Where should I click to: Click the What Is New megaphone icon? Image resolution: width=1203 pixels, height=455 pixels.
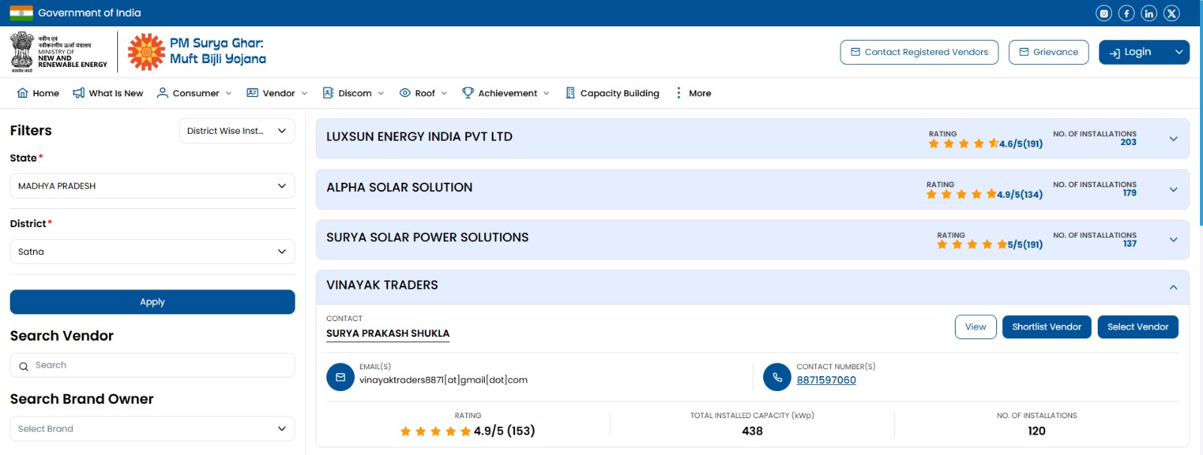tap(78, 93)
